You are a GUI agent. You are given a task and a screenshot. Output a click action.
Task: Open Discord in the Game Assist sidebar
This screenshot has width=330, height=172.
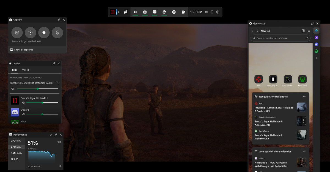(316, 44)
